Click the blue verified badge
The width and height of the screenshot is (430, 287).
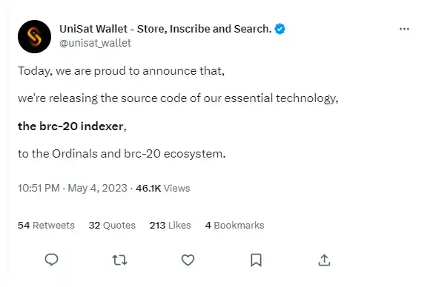pos(279,29)
